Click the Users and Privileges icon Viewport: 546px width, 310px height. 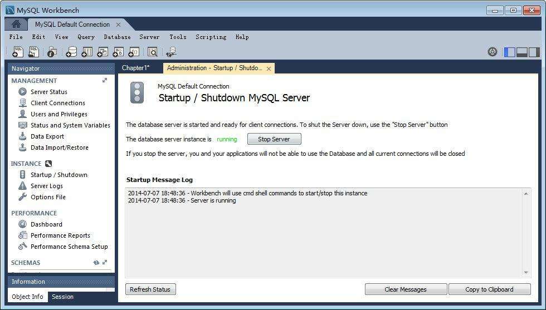click(x=23, y=114)
